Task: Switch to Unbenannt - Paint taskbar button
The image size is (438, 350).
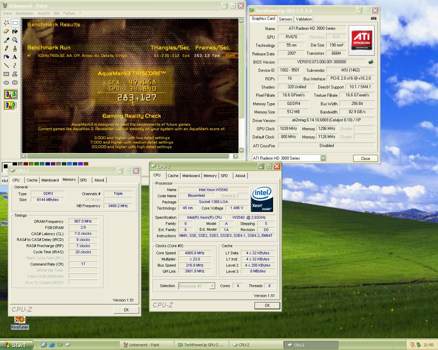Action: tap(147, 345)
